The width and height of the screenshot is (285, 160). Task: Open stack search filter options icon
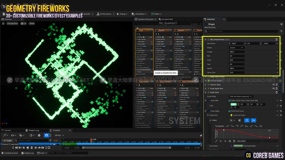[281, 31]
